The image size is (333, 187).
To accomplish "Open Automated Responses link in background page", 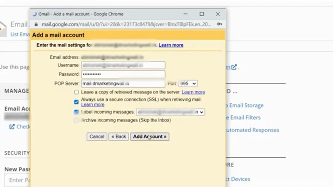I will click(252, 130).
